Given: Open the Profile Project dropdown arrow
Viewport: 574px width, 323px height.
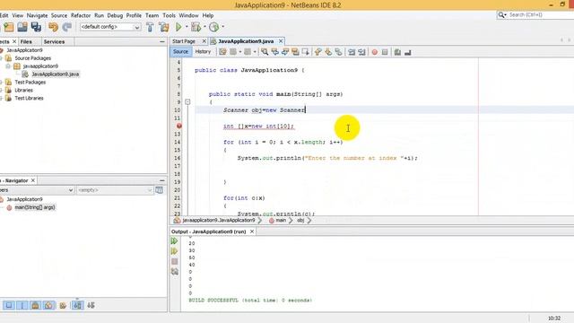Looking at the screenshot, I should pos(223,27).
